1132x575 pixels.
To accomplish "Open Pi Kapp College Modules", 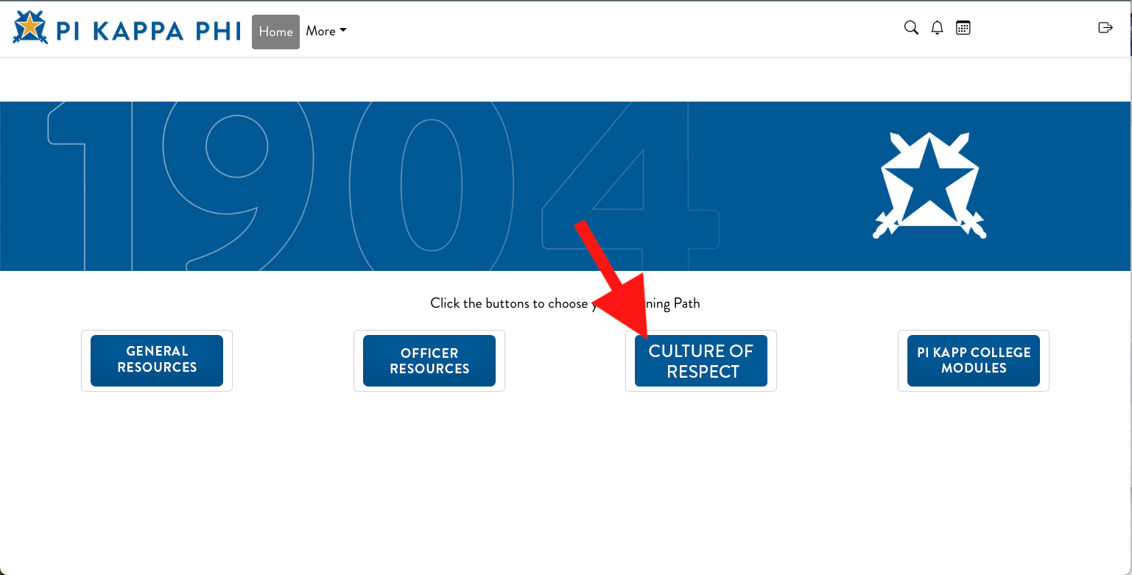I will point(973,361).
